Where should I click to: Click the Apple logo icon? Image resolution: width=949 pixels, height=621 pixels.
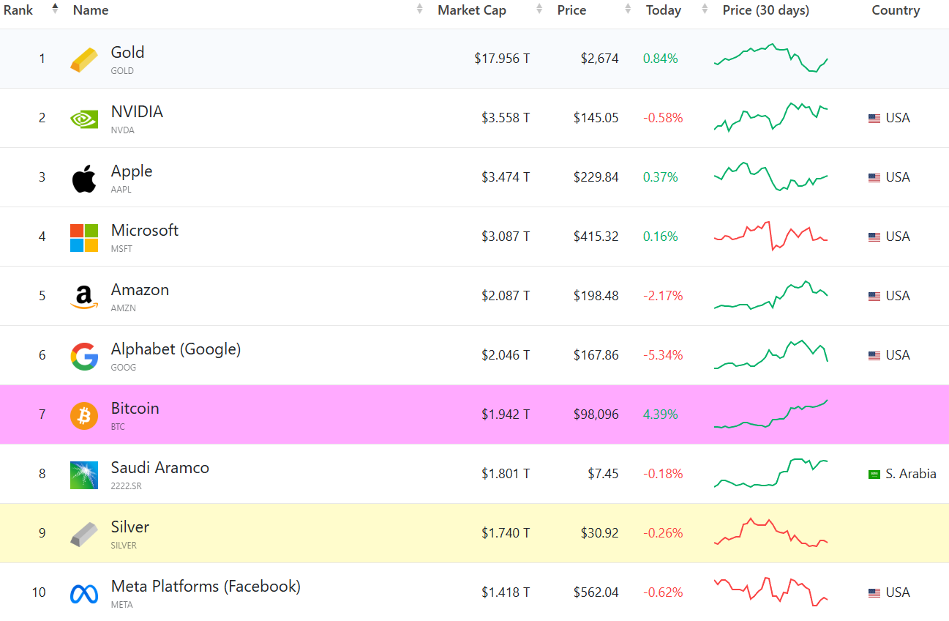pos(84,178)
